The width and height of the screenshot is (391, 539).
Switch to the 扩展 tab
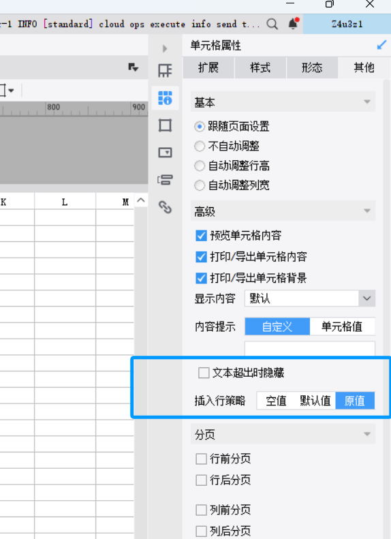208,67
